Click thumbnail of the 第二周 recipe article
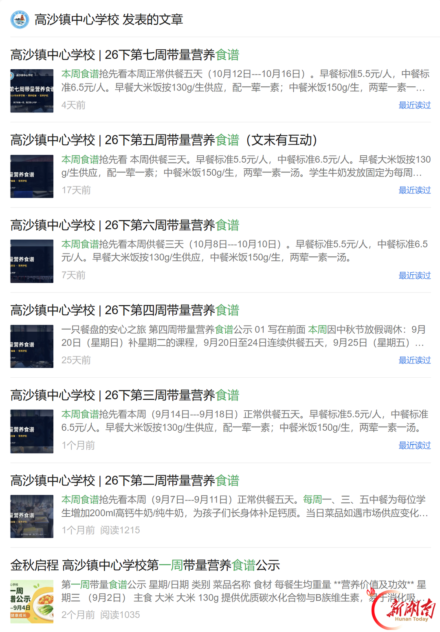Viewport: 440px width, 632px height. point(32,516)
